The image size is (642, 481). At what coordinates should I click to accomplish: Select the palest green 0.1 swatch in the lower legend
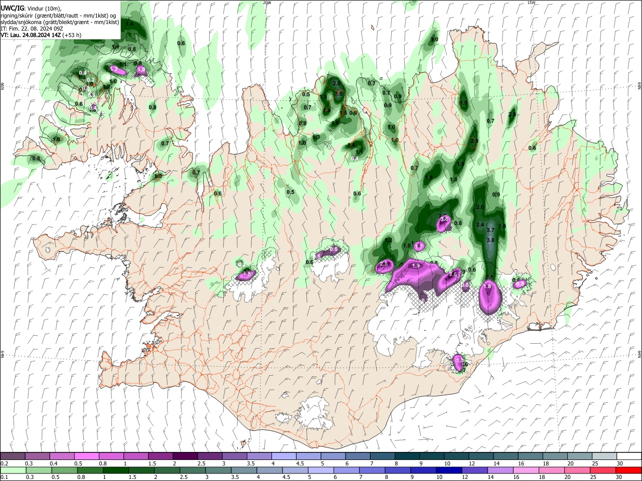point(13,470)
